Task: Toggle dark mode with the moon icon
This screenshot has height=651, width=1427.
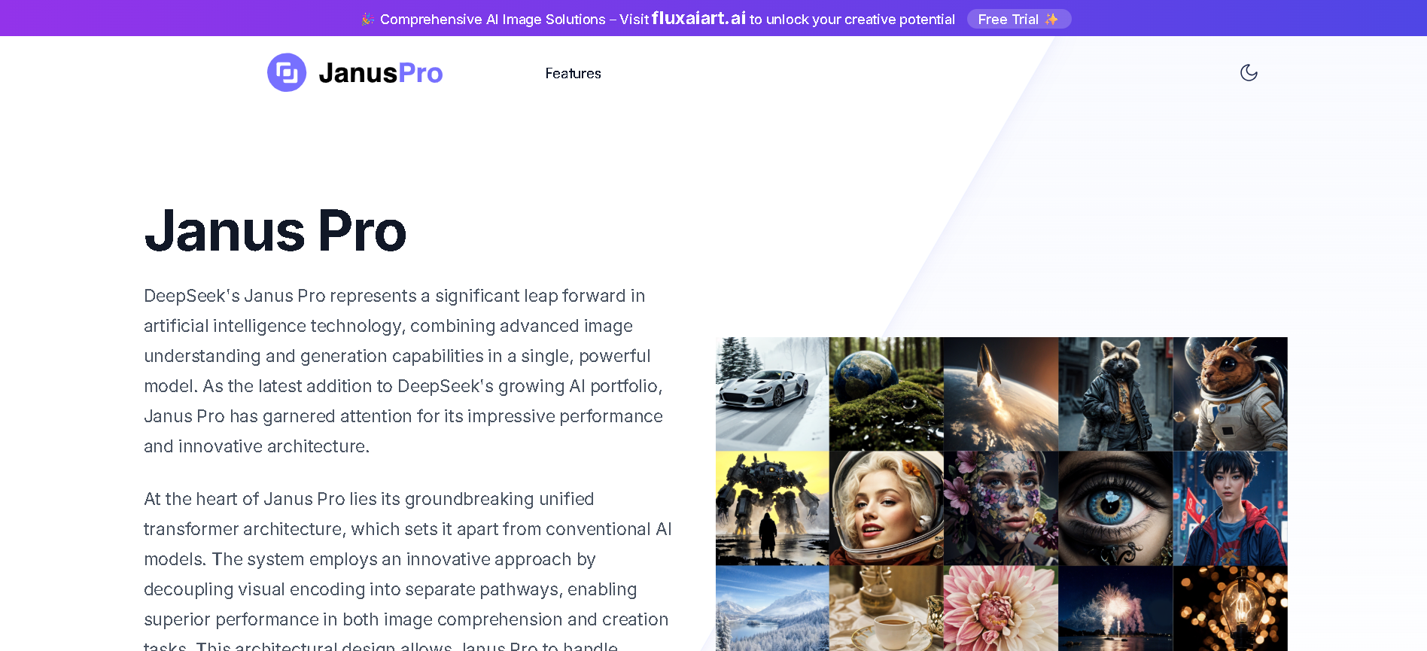Action: (1249, 72)
